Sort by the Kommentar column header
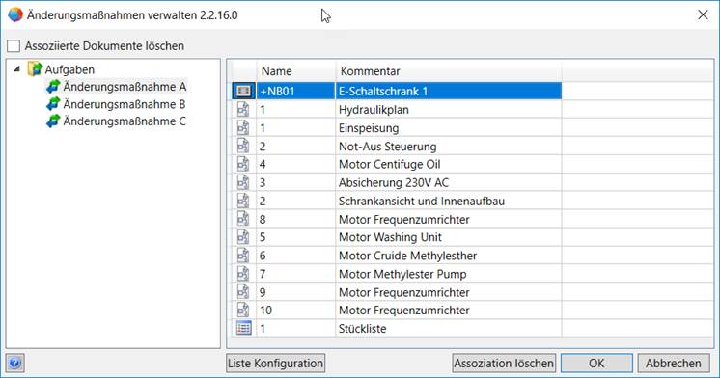The width and height of the screenshot is (720, 378). point(449,71)
